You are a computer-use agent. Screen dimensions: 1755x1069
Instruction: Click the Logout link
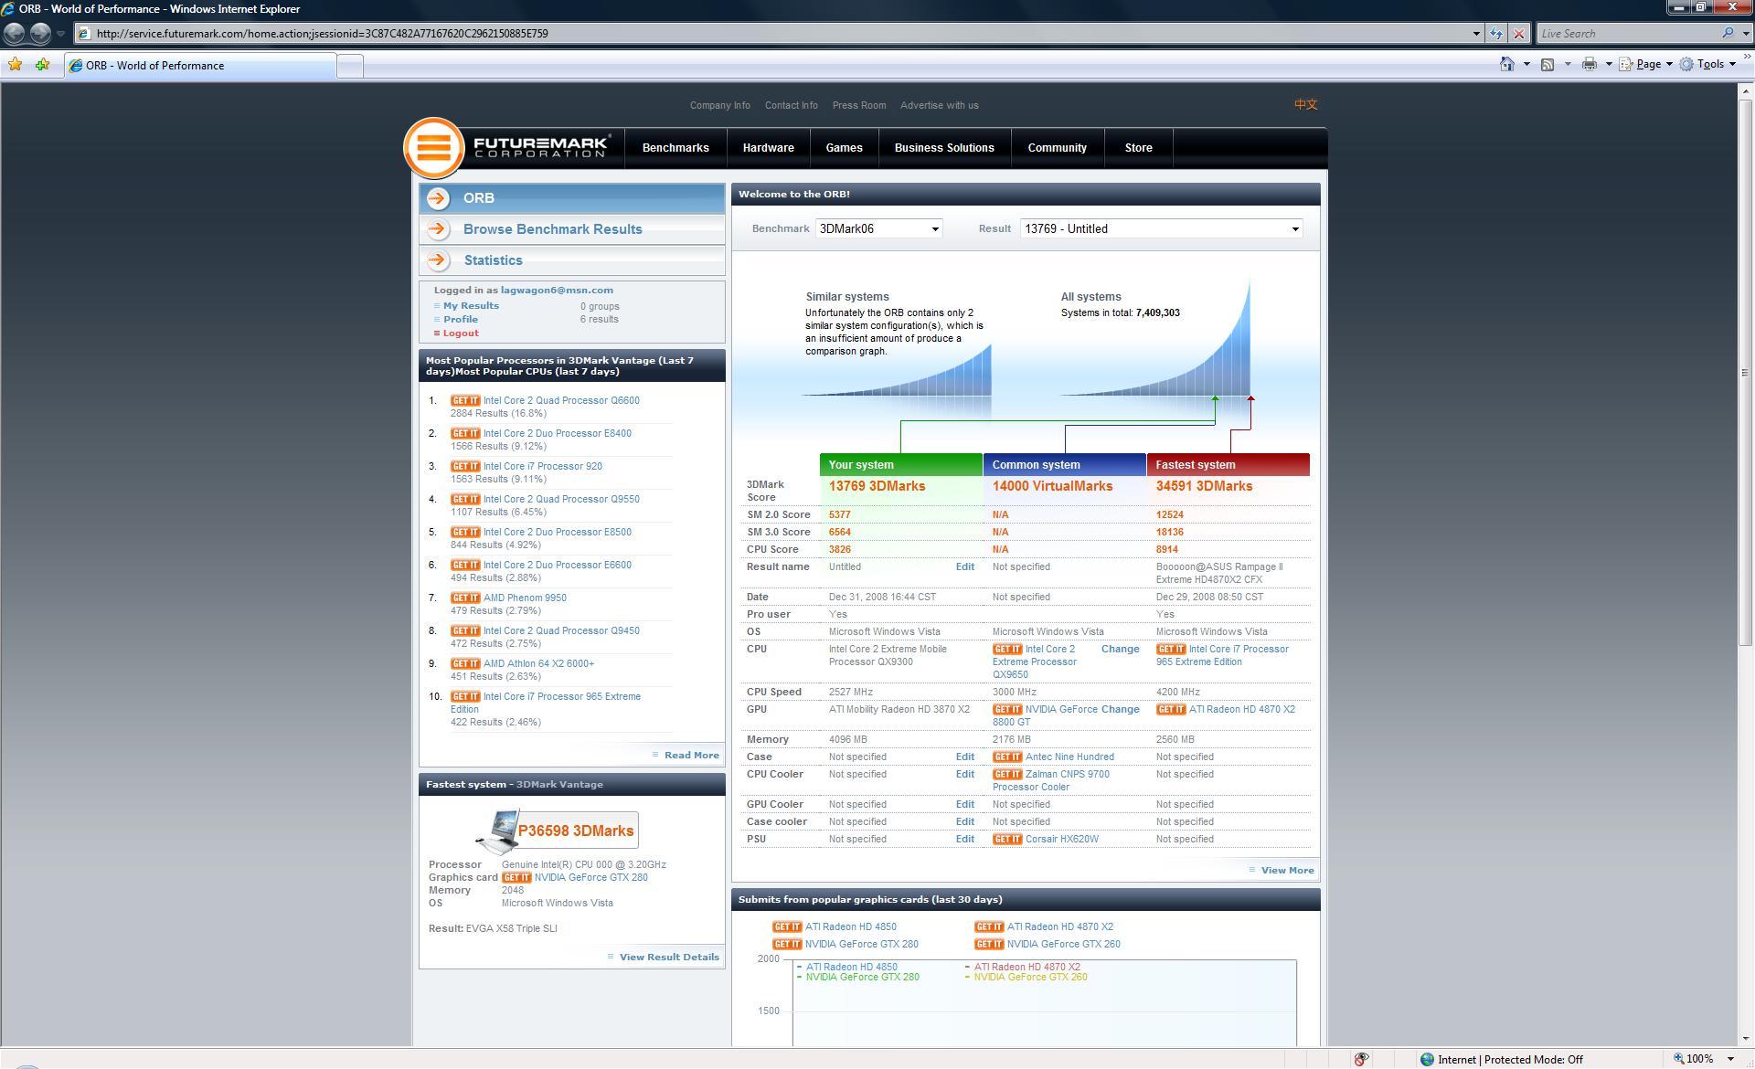click(461, 333)
